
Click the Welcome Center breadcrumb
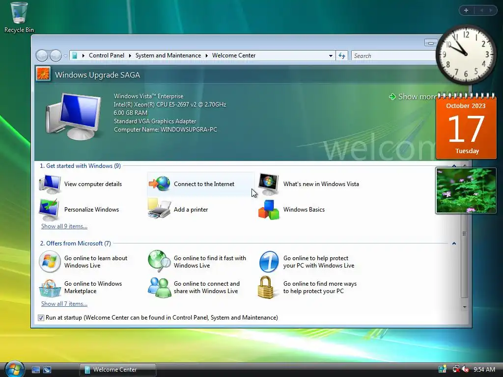[x=234, y=55]
